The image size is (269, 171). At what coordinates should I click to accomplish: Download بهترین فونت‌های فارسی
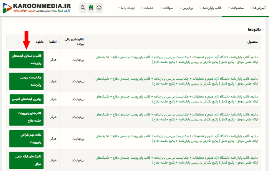(x=26, y=99)
